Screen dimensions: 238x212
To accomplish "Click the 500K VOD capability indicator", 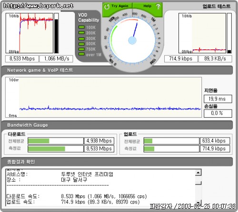I will tap(81, 44).
